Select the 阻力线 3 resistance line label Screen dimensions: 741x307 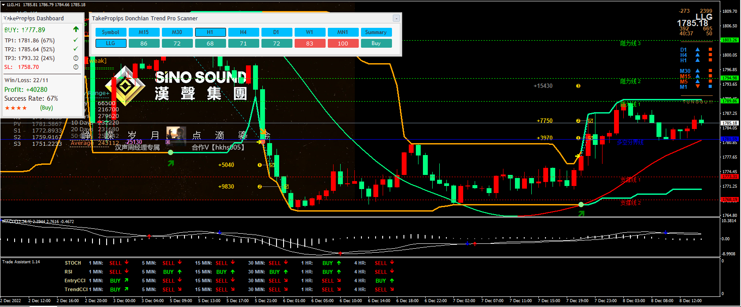[630, 43]
